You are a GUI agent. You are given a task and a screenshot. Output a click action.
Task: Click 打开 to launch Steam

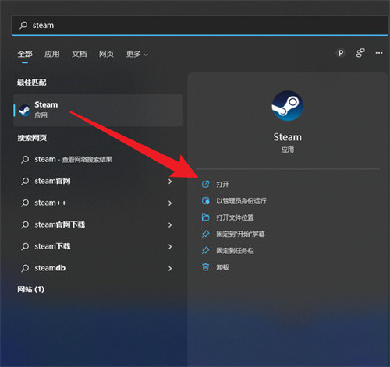coord(223,184)
